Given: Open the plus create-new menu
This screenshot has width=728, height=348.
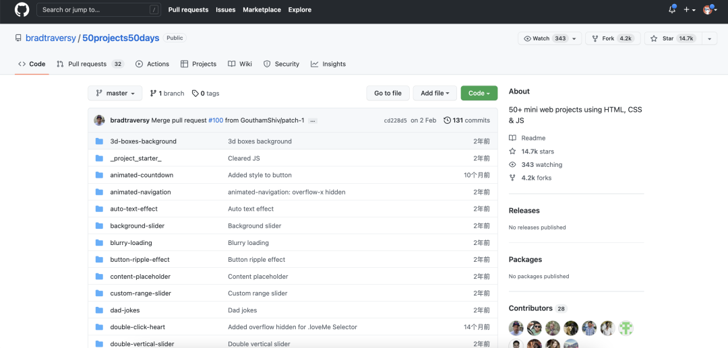Looking at the screenshot, I should point(690,9).
